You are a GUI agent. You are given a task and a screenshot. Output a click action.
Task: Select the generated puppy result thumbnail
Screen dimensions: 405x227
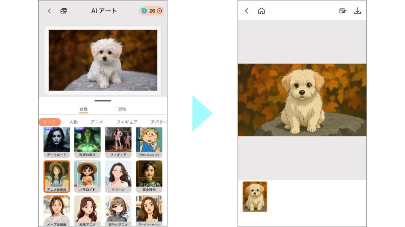click(x=255, y=197)
